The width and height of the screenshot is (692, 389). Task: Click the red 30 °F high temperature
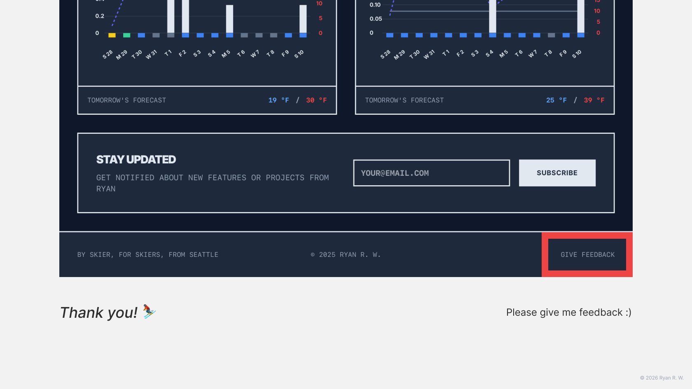coord(316,100)
